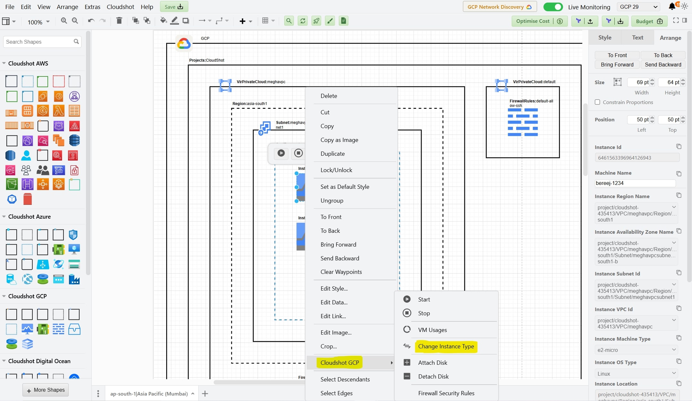This screenshot has width=692, height=401.
Task: Choose Attach Disk from submenu
Action: (x=432, y=363)
